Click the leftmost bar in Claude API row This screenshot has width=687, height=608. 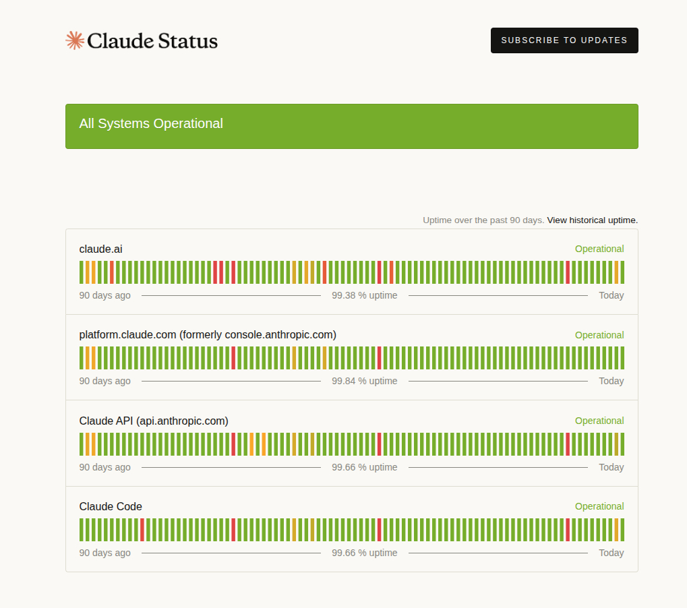pyautogui.click(x=82, y=444)
